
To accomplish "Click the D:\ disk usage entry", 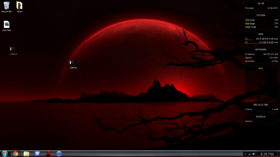I will [x=261, y=42].
